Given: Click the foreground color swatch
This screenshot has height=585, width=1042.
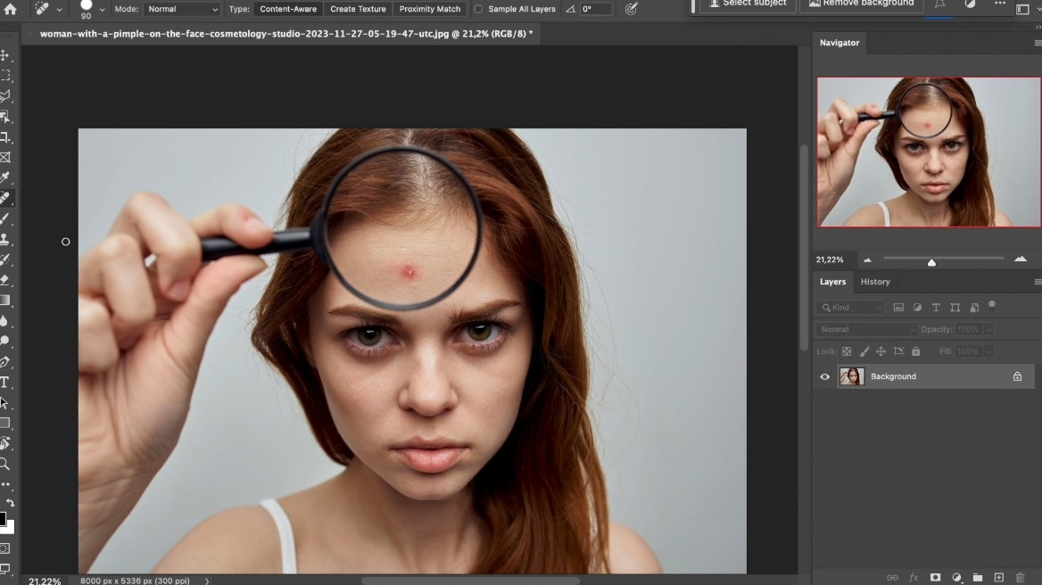Looking at the screenshot, I should point(3,519).
